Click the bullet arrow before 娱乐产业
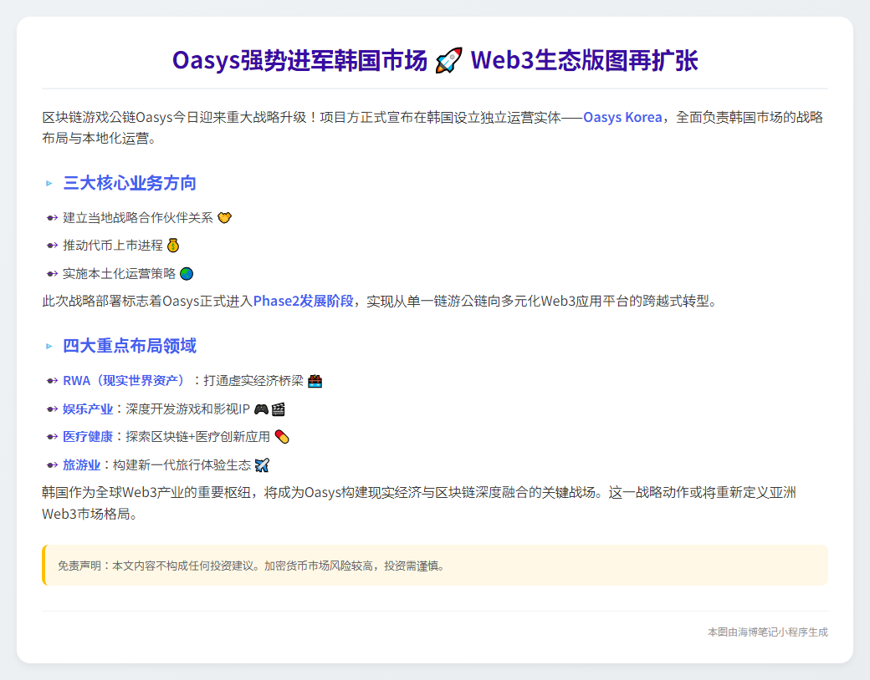The height and width of the screenshot is (680, 870). pyautogui.click(x=52, y=409)
